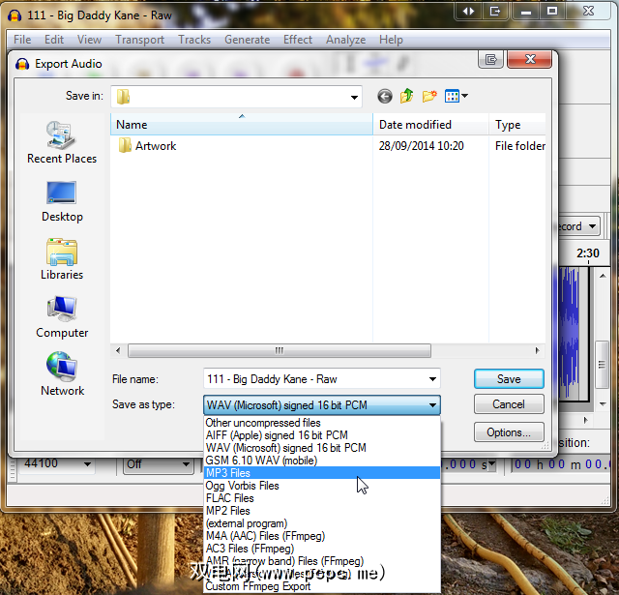Open the Transport menu
The height and width of the screenshot is (595, 619).
(139, 40)
